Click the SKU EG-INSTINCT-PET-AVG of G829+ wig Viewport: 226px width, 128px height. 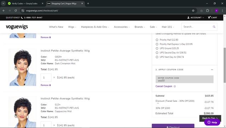pyautogui.click(x=67, y=60)
